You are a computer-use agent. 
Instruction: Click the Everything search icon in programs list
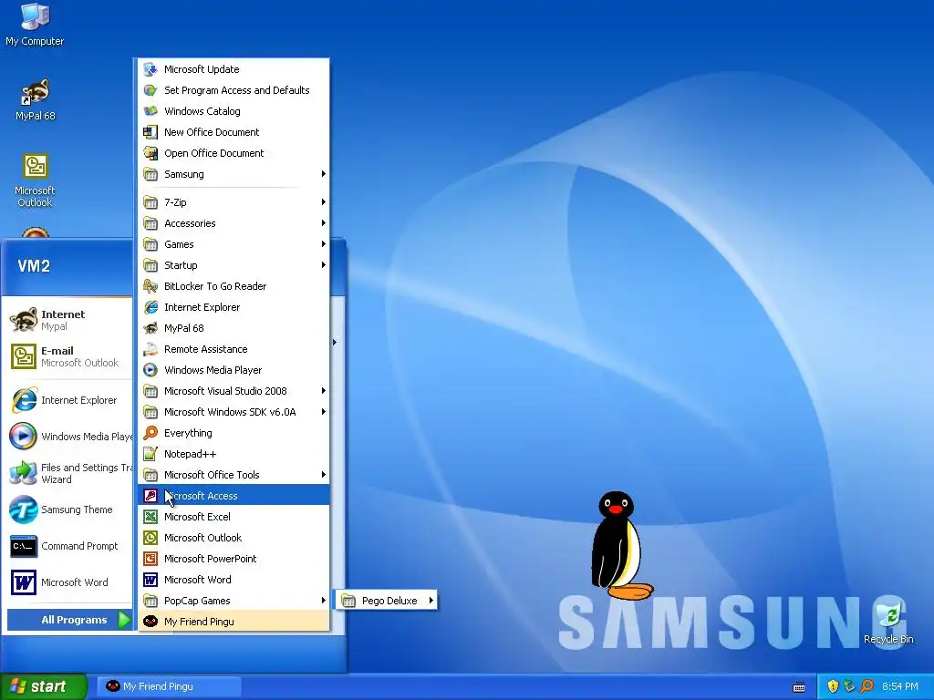[x=150, y=433]
